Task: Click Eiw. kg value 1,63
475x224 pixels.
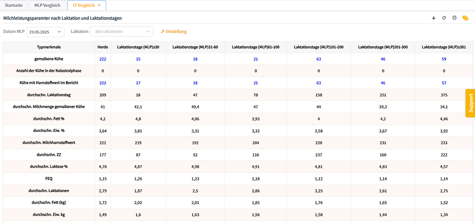Action: tap(195, 215)
